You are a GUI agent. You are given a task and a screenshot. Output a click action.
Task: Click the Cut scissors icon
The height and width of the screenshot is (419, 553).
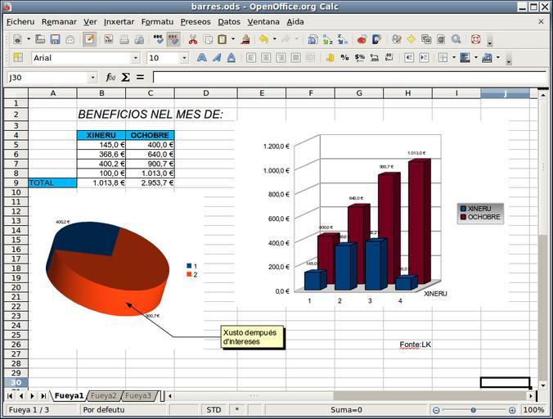[194, 39]
